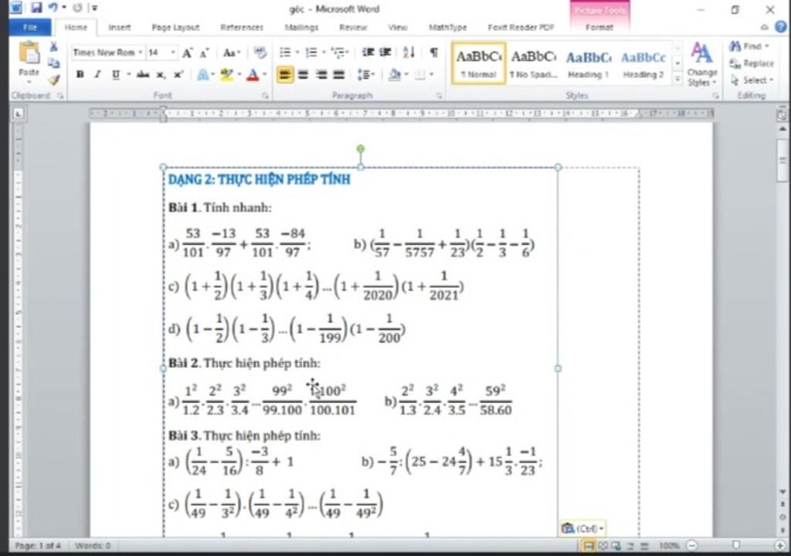Image resolution: width=791 pixels, height=556 pixels.
Task: Apply the yellow text highlight color
Action: [x=226, y=75]
